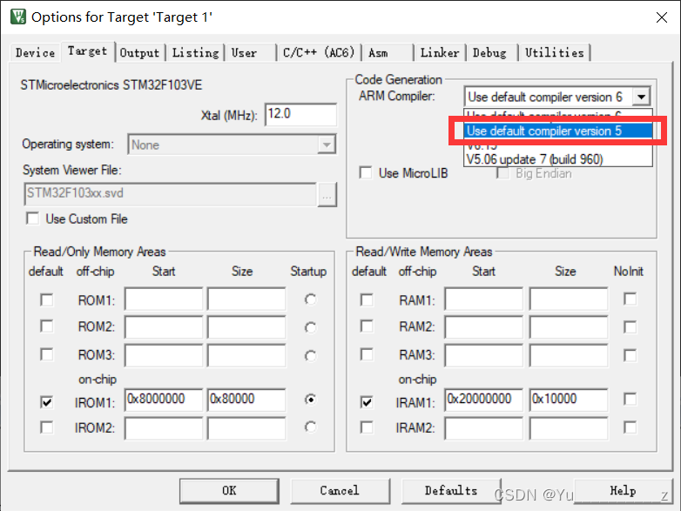Go to the User tab
681x511 pixels.
click(x=250, y=53)
